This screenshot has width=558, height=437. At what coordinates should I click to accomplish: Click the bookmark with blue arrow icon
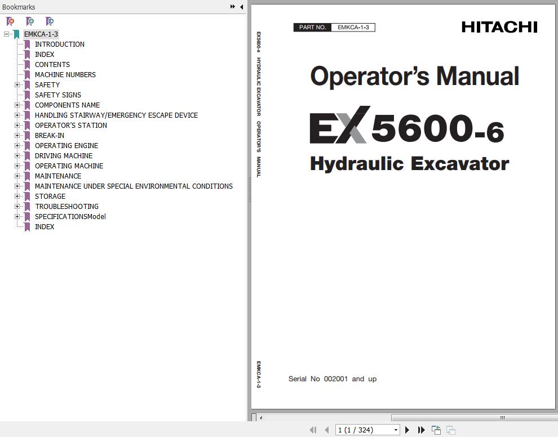(50, 21)
